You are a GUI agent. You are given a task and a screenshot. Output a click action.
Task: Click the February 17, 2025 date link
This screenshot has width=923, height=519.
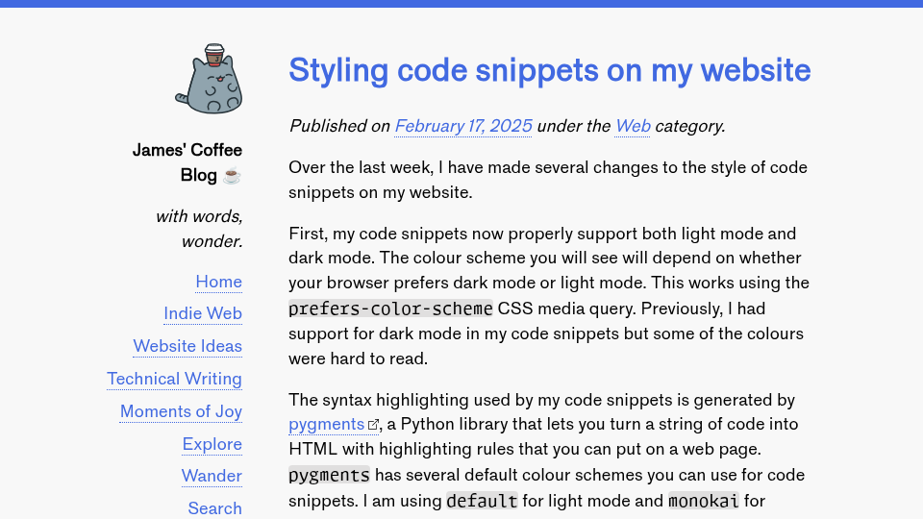pos(463,126)
